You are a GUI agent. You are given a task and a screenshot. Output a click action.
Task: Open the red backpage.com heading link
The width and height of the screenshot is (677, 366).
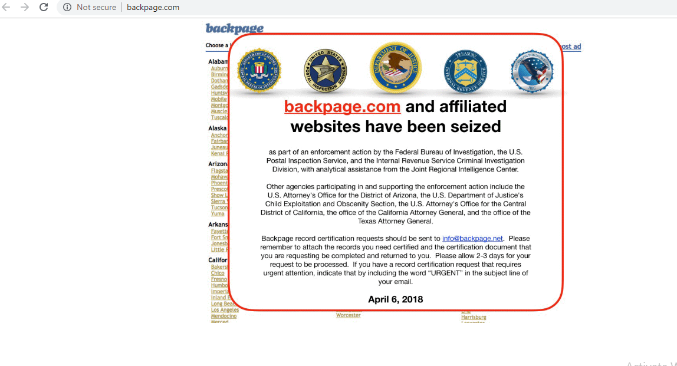pos(343,107)
